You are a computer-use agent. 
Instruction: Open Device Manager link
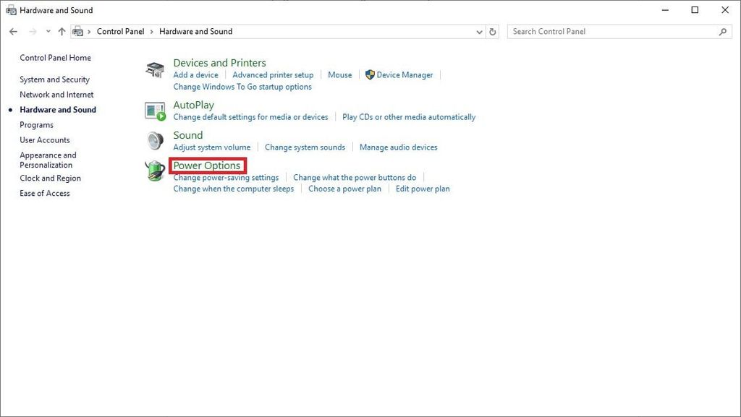pos(405,75)
